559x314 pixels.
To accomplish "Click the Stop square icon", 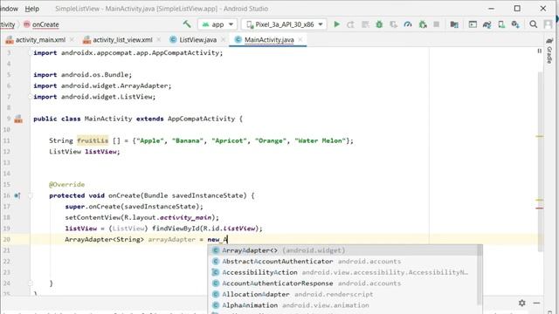I will pos(437,24).
